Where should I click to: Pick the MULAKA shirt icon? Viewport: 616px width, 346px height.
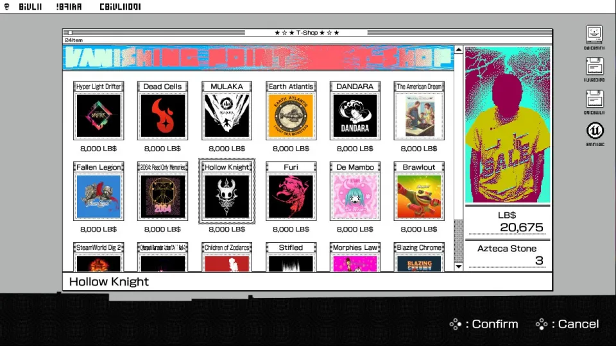point(227,116)
